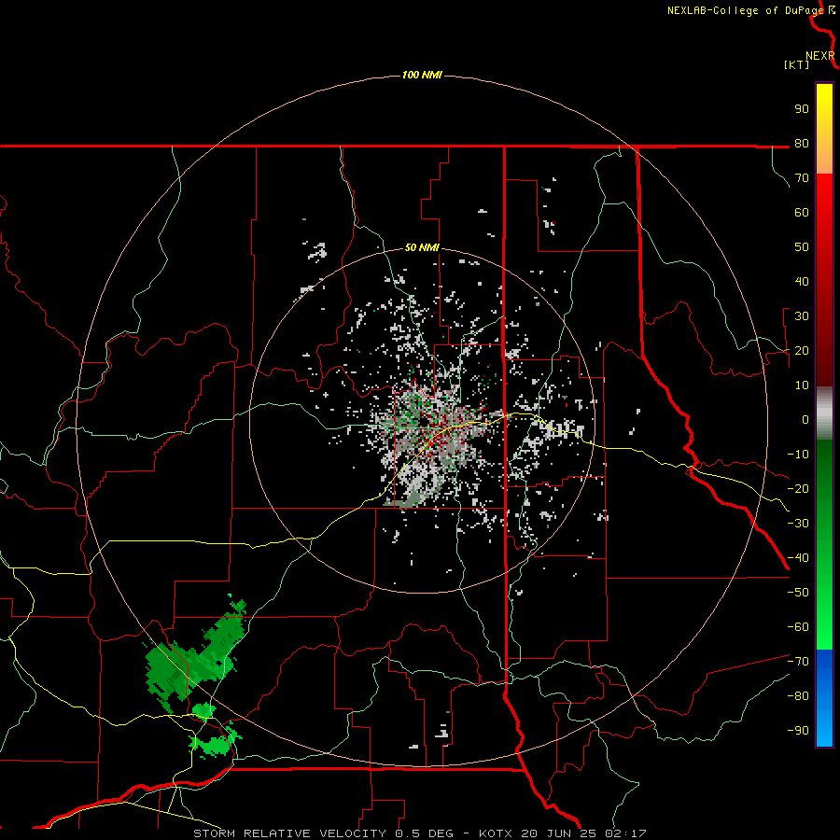Click the 60 value on velocity scale
Image resolution: width=840 pixels, height=840 pixels.
pyautogui.click(x=802, y=213)
